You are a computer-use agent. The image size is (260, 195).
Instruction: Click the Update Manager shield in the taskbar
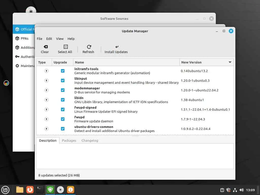pos(50,190)
